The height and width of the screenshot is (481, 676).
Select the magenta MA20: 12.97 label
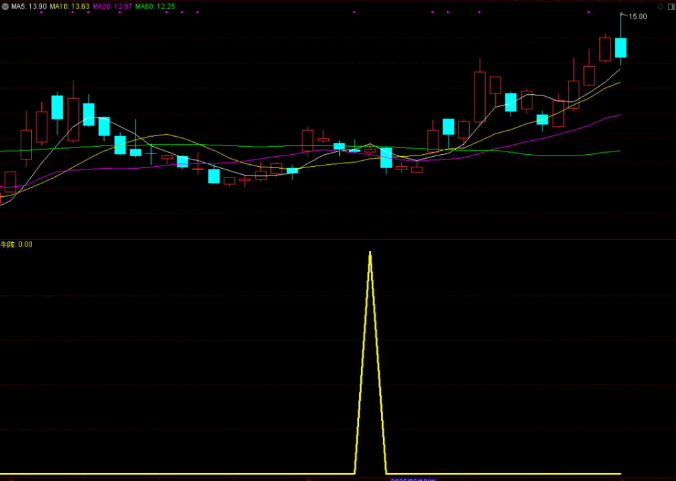coord(111,6)
